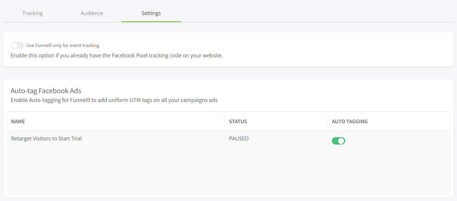This screenshot has width=457, height=201.
Task: Open the Audience tab
Action: 92,13
